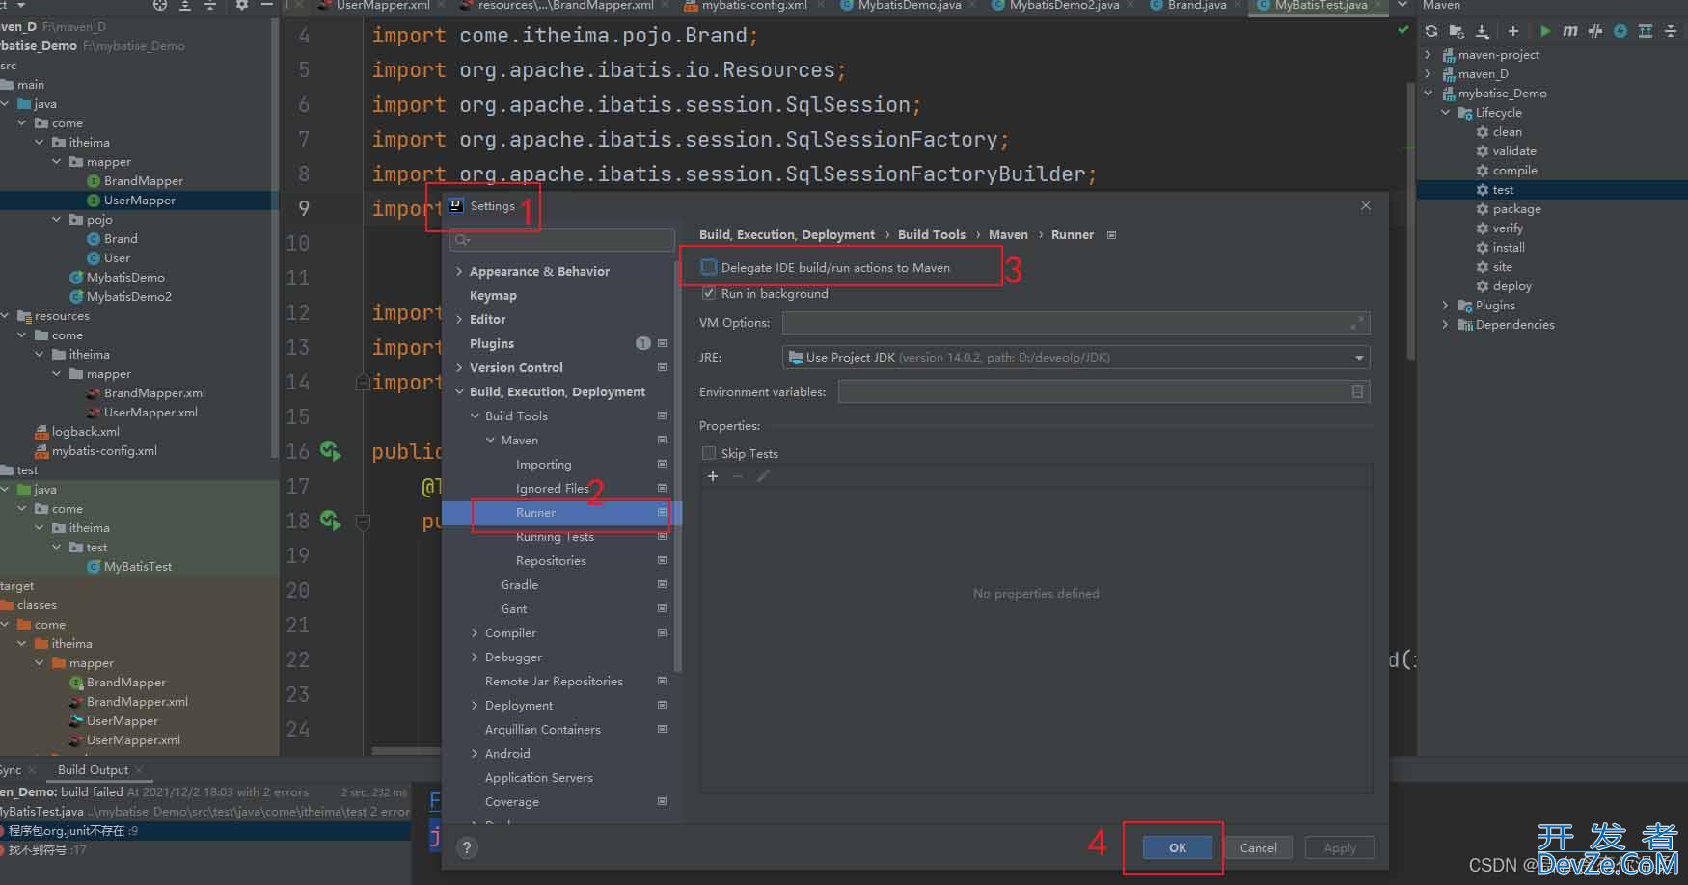Switch to MybatisDemo2.java editor tab
Viewport: 1688px width, 885px height.
(1064, 6)
